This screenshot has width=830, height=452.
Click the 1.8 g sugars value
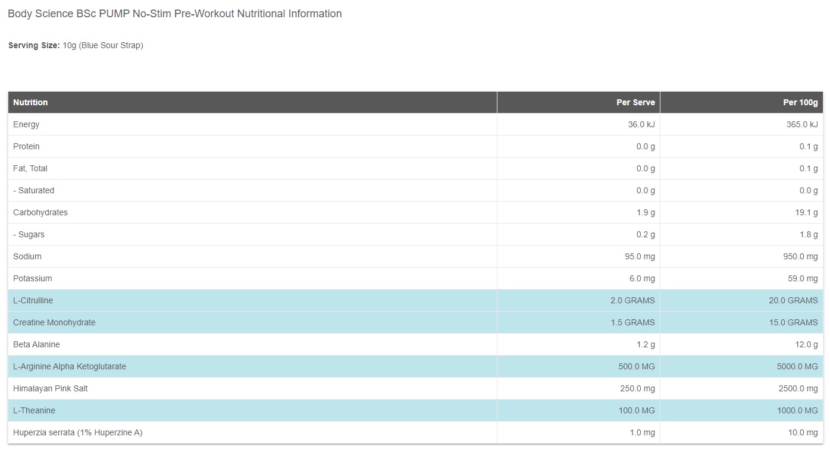[809, 234]
